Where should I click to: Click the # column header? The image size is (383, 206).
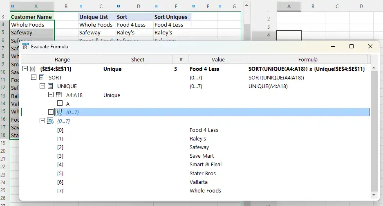point(181,59)
